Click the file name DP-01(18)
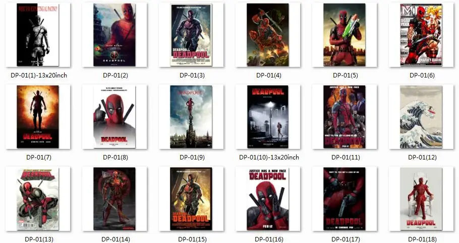Image resolution: width=459 pixels, height=243 pixels. pos(422,239)
